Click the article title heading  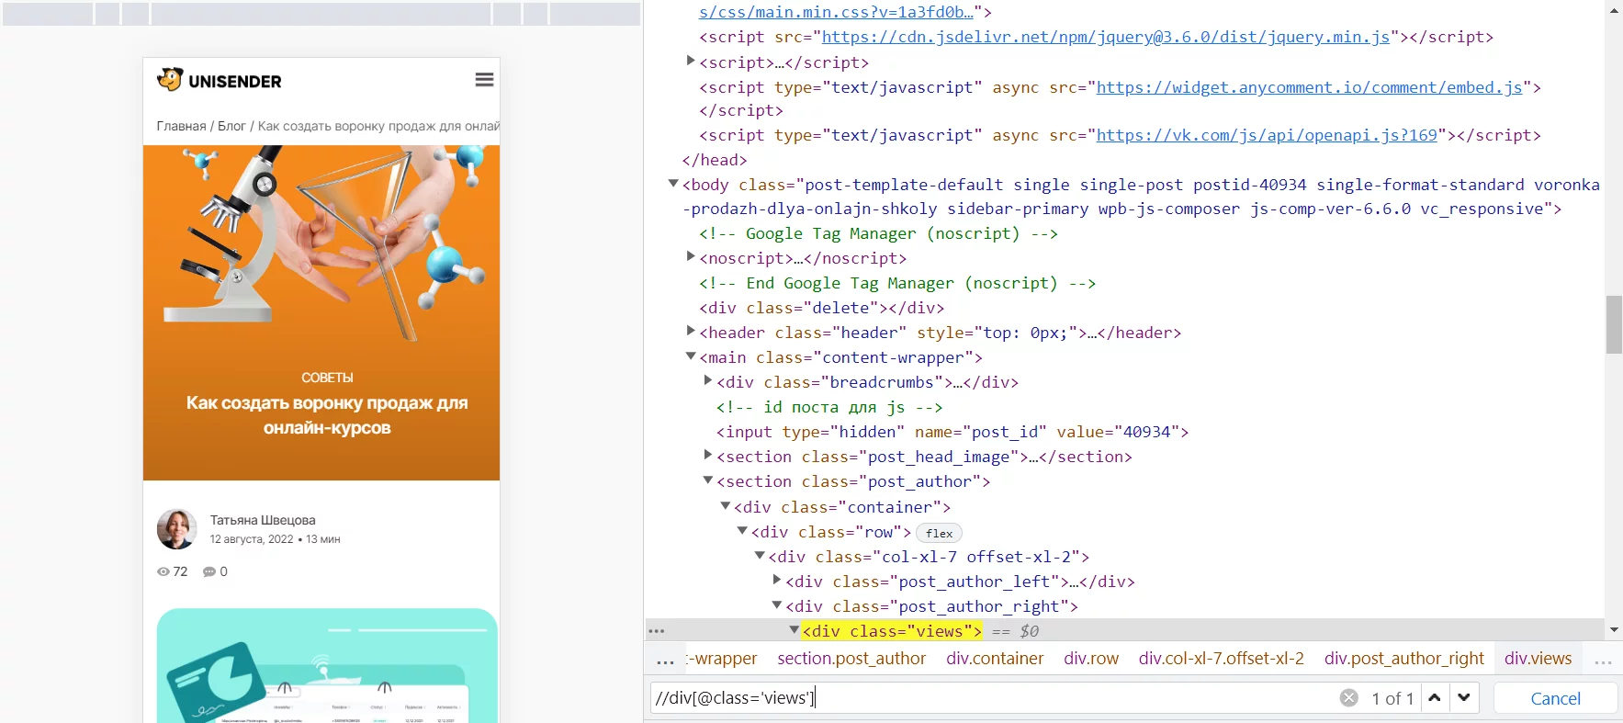(327, 415)
